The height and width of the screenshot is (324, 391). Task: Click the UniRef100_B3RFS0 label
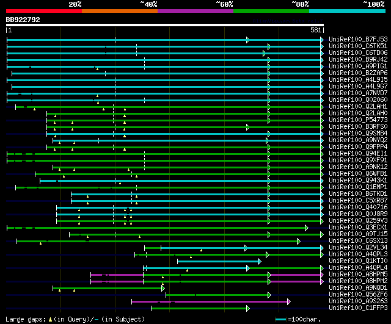pyautogui.click(x=358, y=127)
